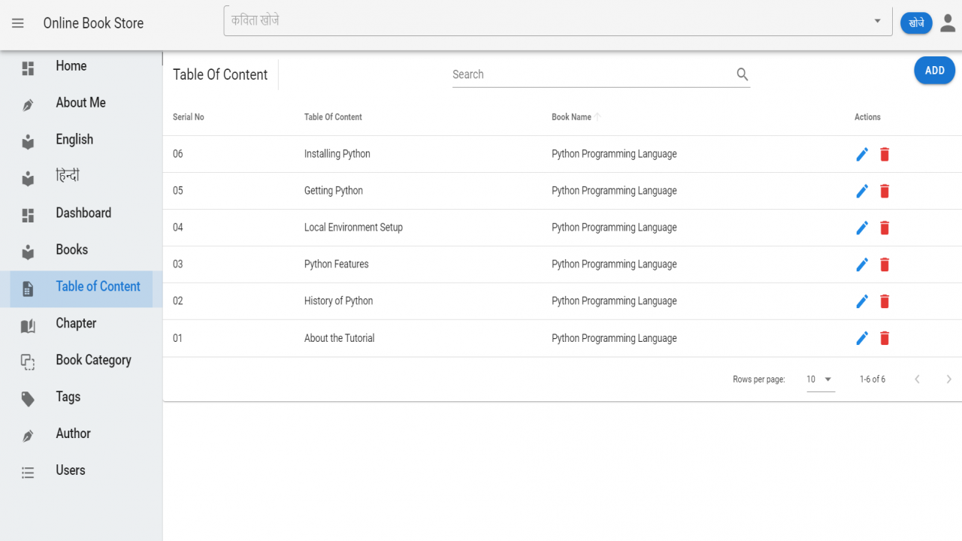Open the hamburger navigation menu
The image size is (962, 541).
tap(18, 23)
